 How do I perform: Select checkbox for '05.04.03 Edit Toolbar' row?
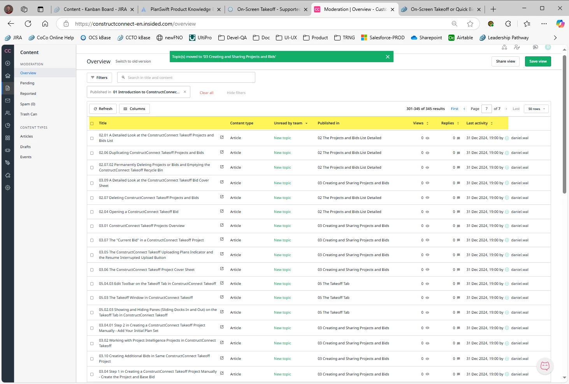click(92, 284)
